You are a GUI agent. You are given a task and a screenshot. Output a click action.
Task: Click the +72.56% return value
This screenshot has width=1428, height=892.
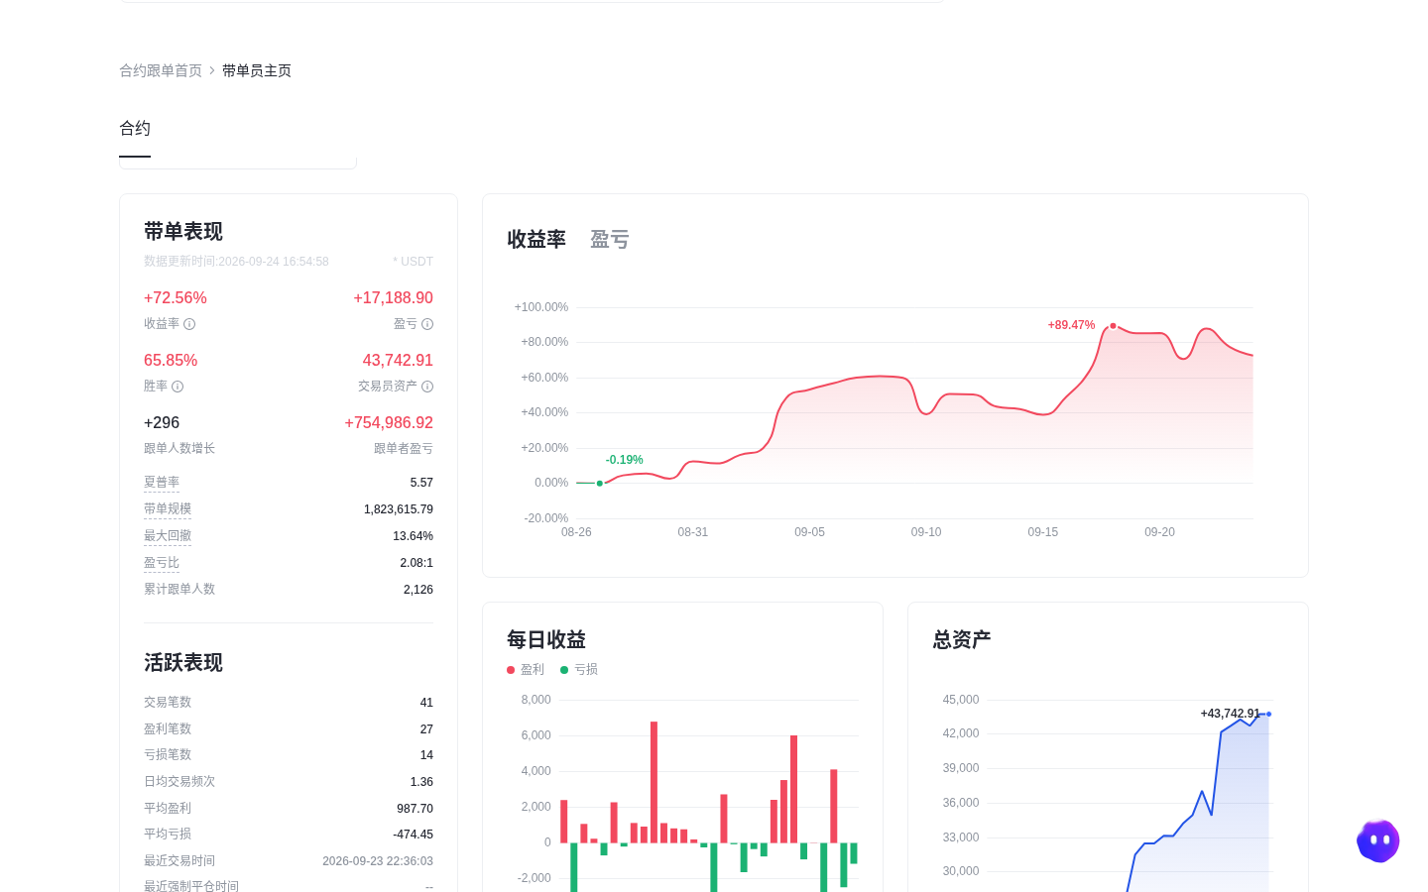176,298
